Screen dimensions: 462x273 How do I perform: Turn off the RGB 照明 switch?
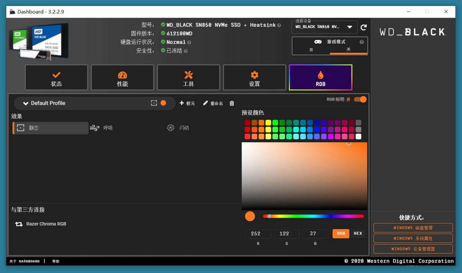(x=360, y=99)
